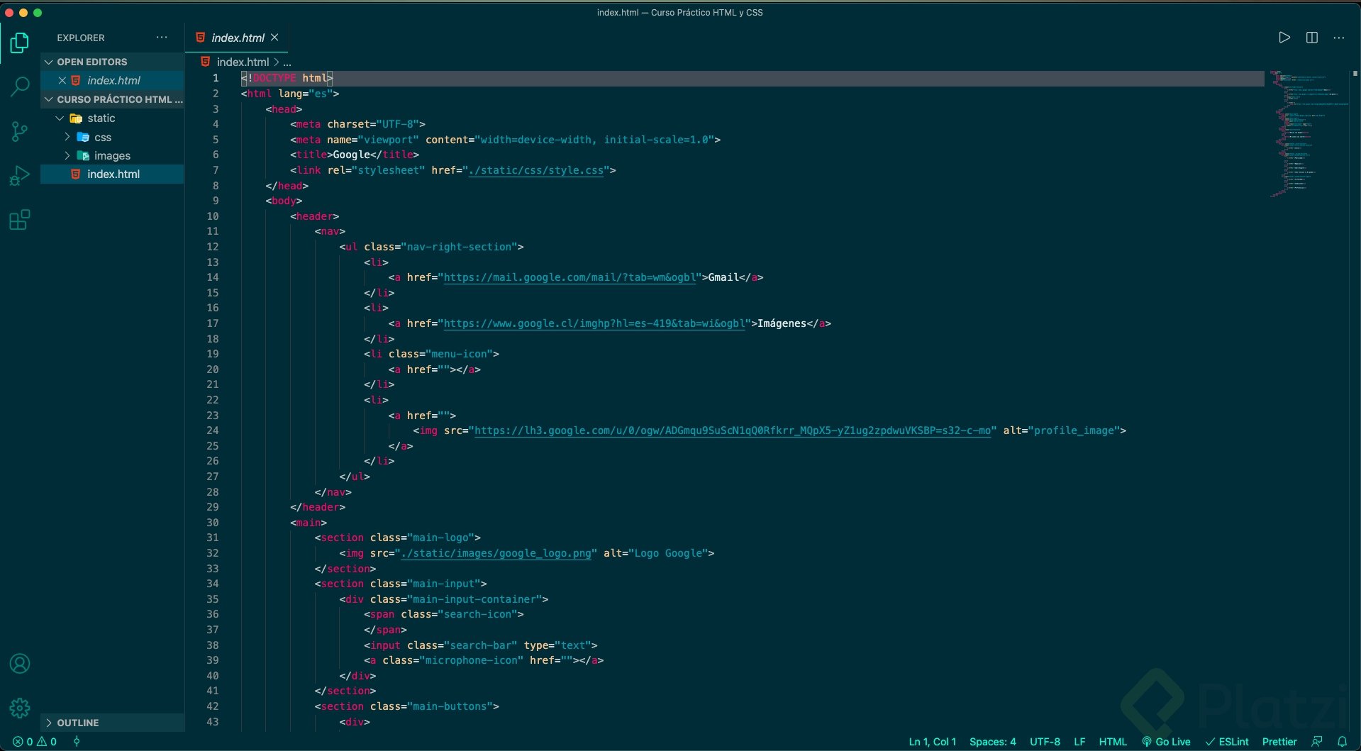Run the code with the Run button
Image resolution: width=1361 pixels, height=751 pixels.
click(x=1284, y=38)
